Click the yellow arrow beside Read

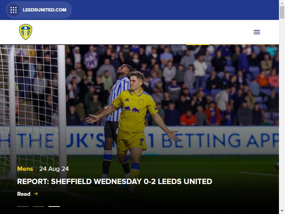point(36,194)
